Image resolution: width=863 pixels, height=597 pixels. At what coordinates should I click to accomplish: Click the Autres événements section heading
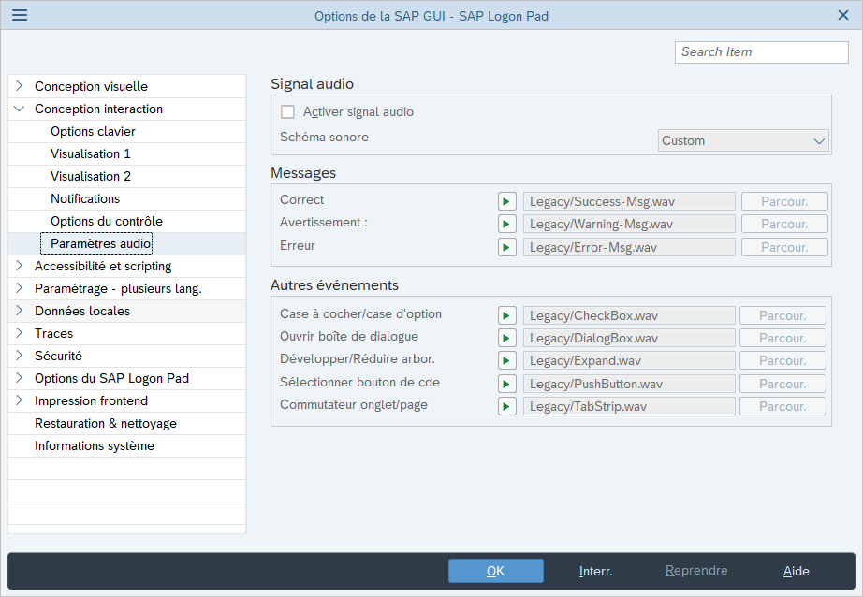click(335, 285)
